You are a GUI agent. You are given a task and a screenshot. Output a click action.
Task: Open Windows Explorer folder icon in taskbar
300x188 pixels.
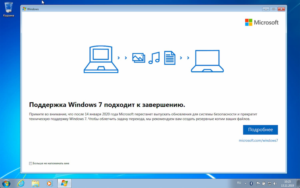35,183
